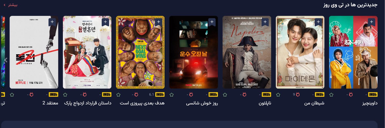Open the داوینچیز title text
Viewport: 385px width, 128px height.
tap(370, 103)
